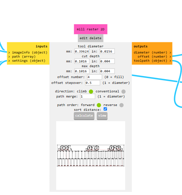Screen dimensions: 182x195
Task: Focus the tool diameter inches field
Action: tap(107, 51)
